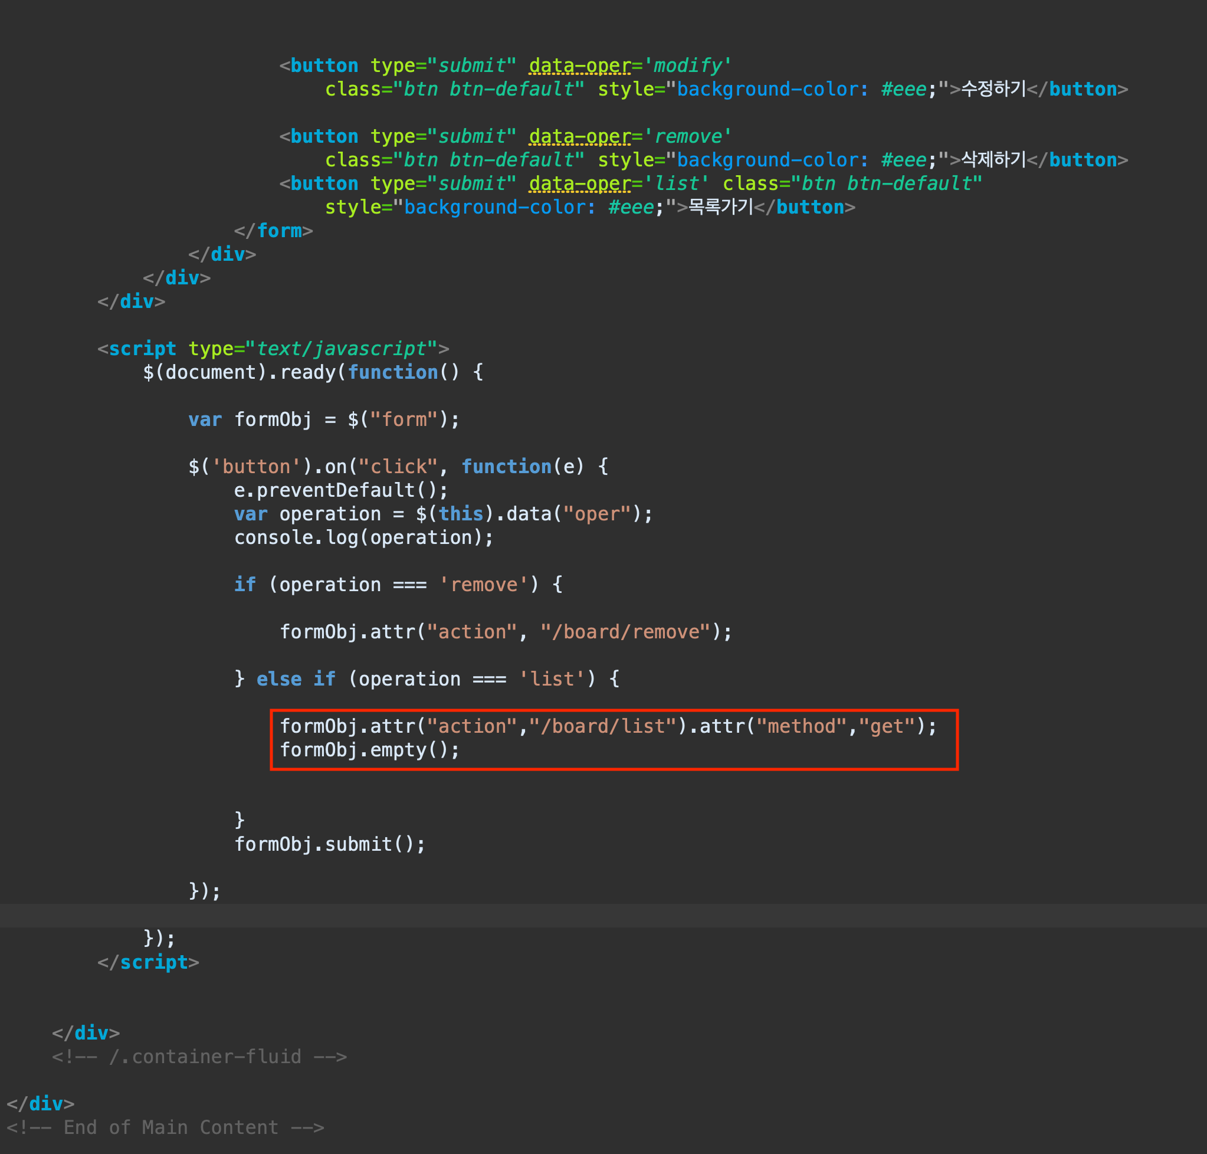This screenshot has height=1154, width=1207.
Task: Click the formObj.empty() line
Action: [370, 750]
